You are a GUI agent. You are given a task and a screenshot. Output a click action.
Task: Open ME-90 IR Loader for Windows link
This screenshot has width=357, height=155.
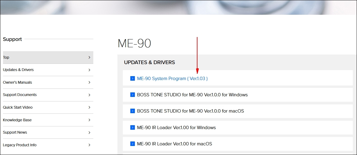tap(176, 127)
